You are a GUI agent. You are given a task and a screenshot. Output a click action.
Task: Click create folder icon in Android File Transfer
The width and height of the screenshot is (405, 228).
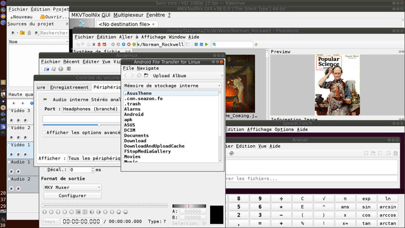[146, 75]
